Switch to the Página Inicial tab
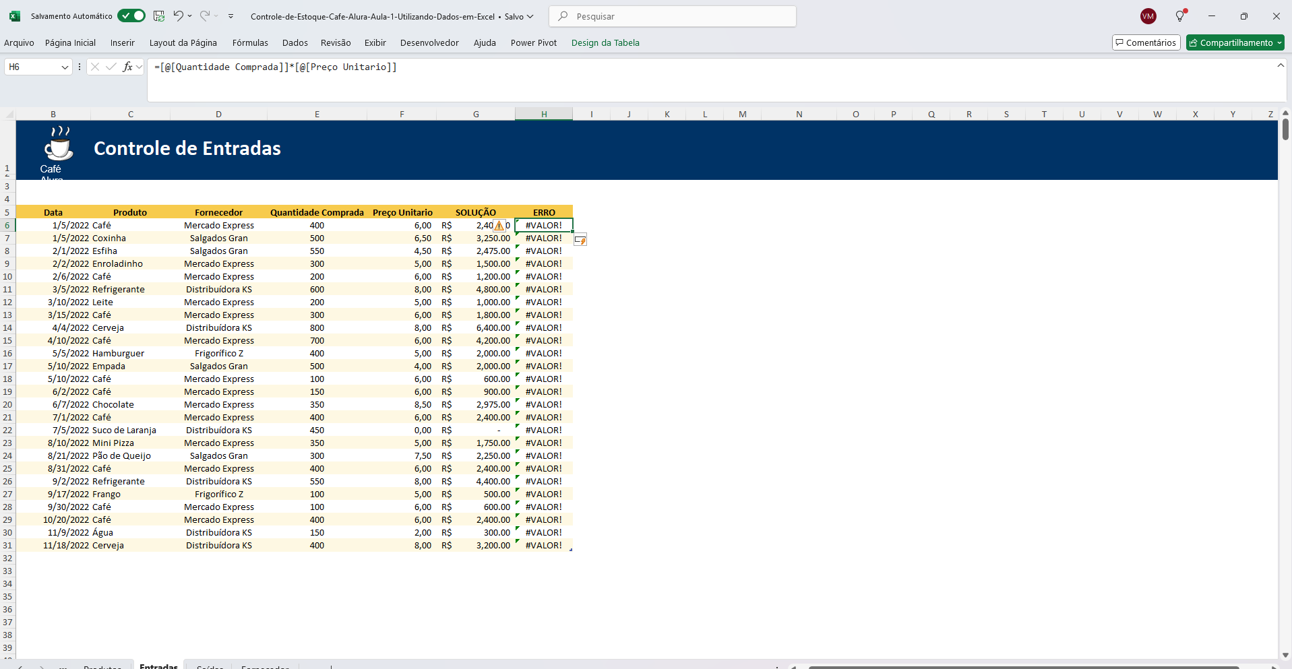This screenshot has height=669, width=1292. [x=70, y=42]
